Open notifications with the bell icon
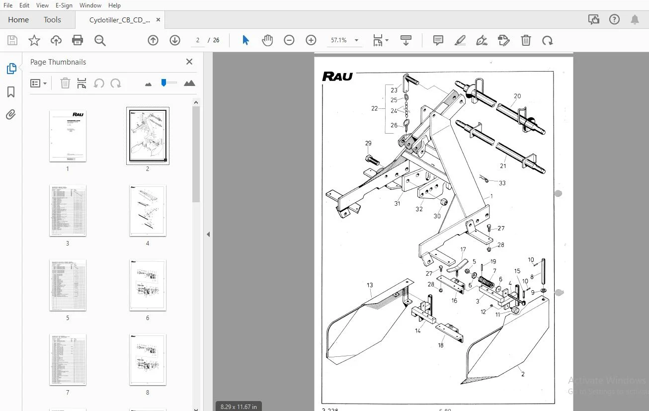The image size is (649, 411). [635, 20]
